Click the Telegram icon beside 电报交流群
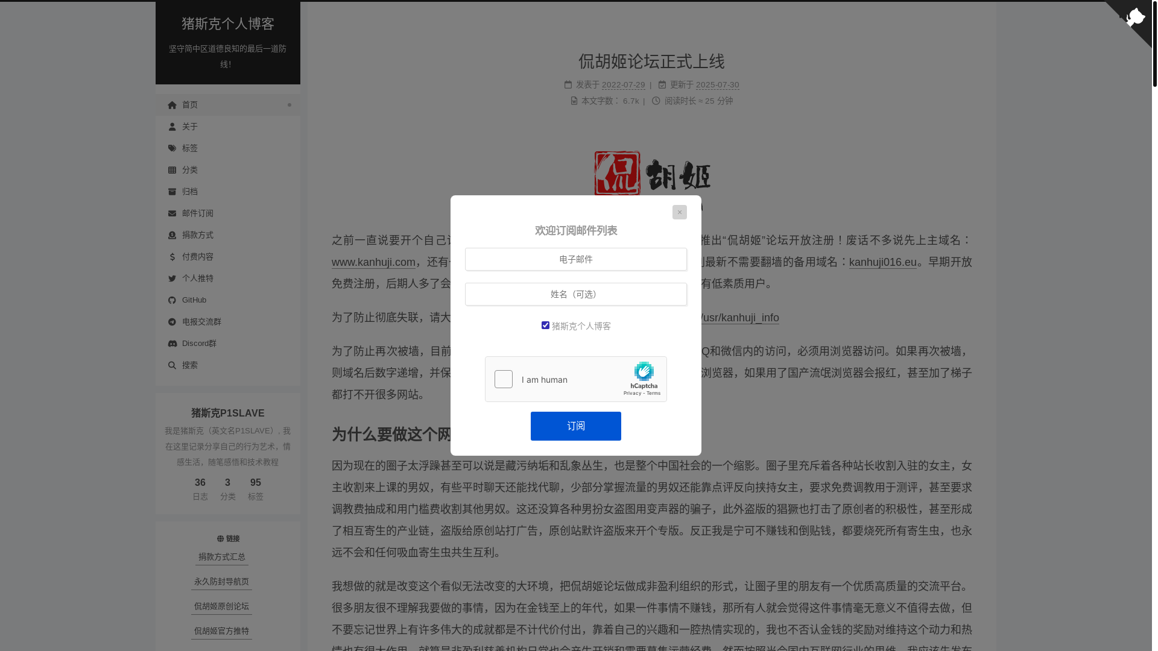 [172, 322]
